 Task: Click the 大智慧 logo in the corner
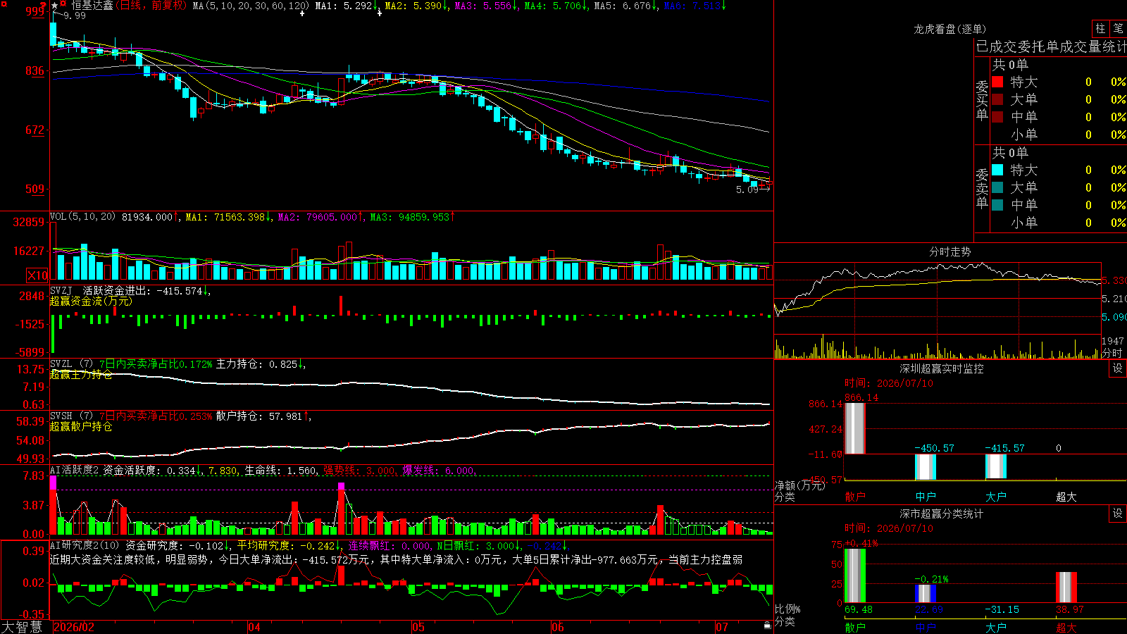[x=22, y=627]
